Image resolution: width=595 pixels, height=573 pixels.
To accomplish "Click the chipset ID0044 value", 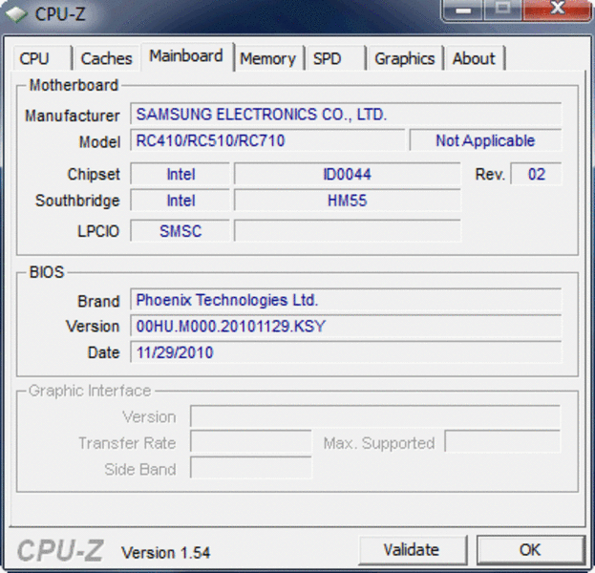I will [x=348, y=174].
